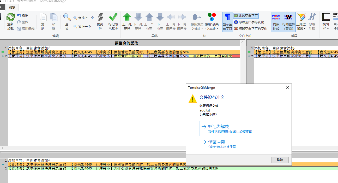Jump to previous conflict (上一个冲突)
Viewport: 338px width, 183px height.
149,17
